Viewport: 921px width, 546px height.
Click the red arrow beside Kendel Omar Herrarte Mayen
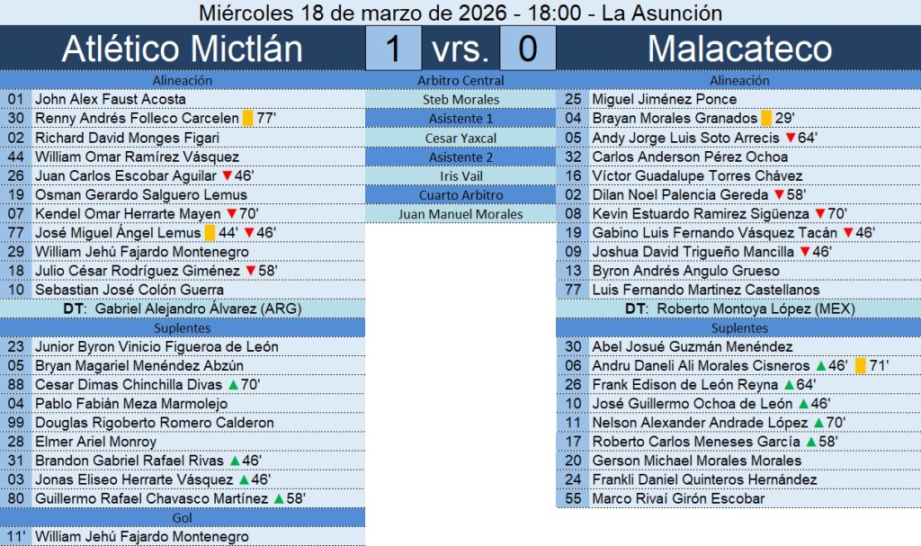coord(230,214)
